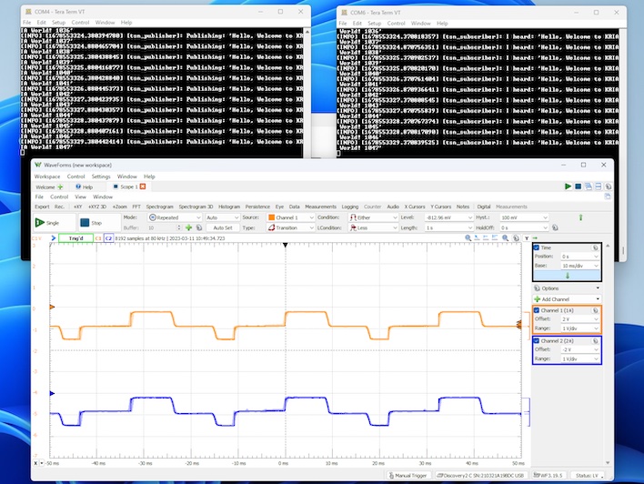644x484 pixels.
Task: Click Discovery2 device status button
Action: click(480, 476)
